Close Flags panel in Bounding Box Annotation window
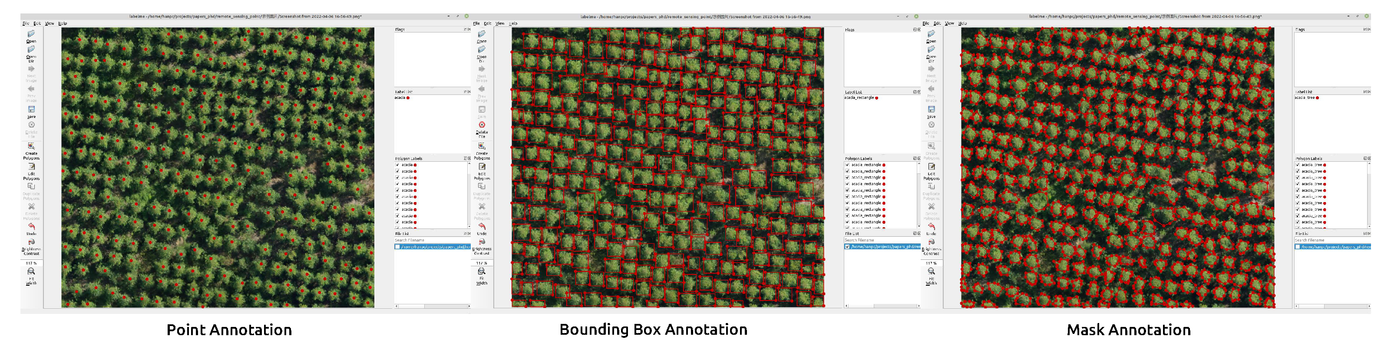Image resolution: width=1391 pixels, height=346 pixels. [919, 29]
